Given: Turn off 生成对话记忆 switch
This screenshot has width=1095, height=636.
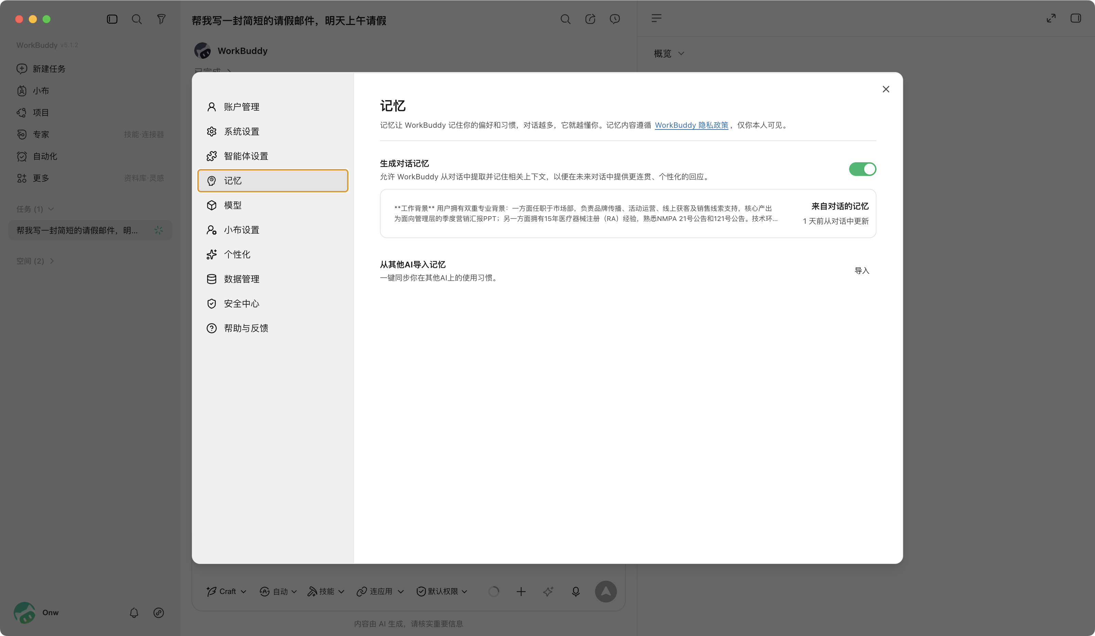Looking at the screenshot, I should (x=862, y=169).
